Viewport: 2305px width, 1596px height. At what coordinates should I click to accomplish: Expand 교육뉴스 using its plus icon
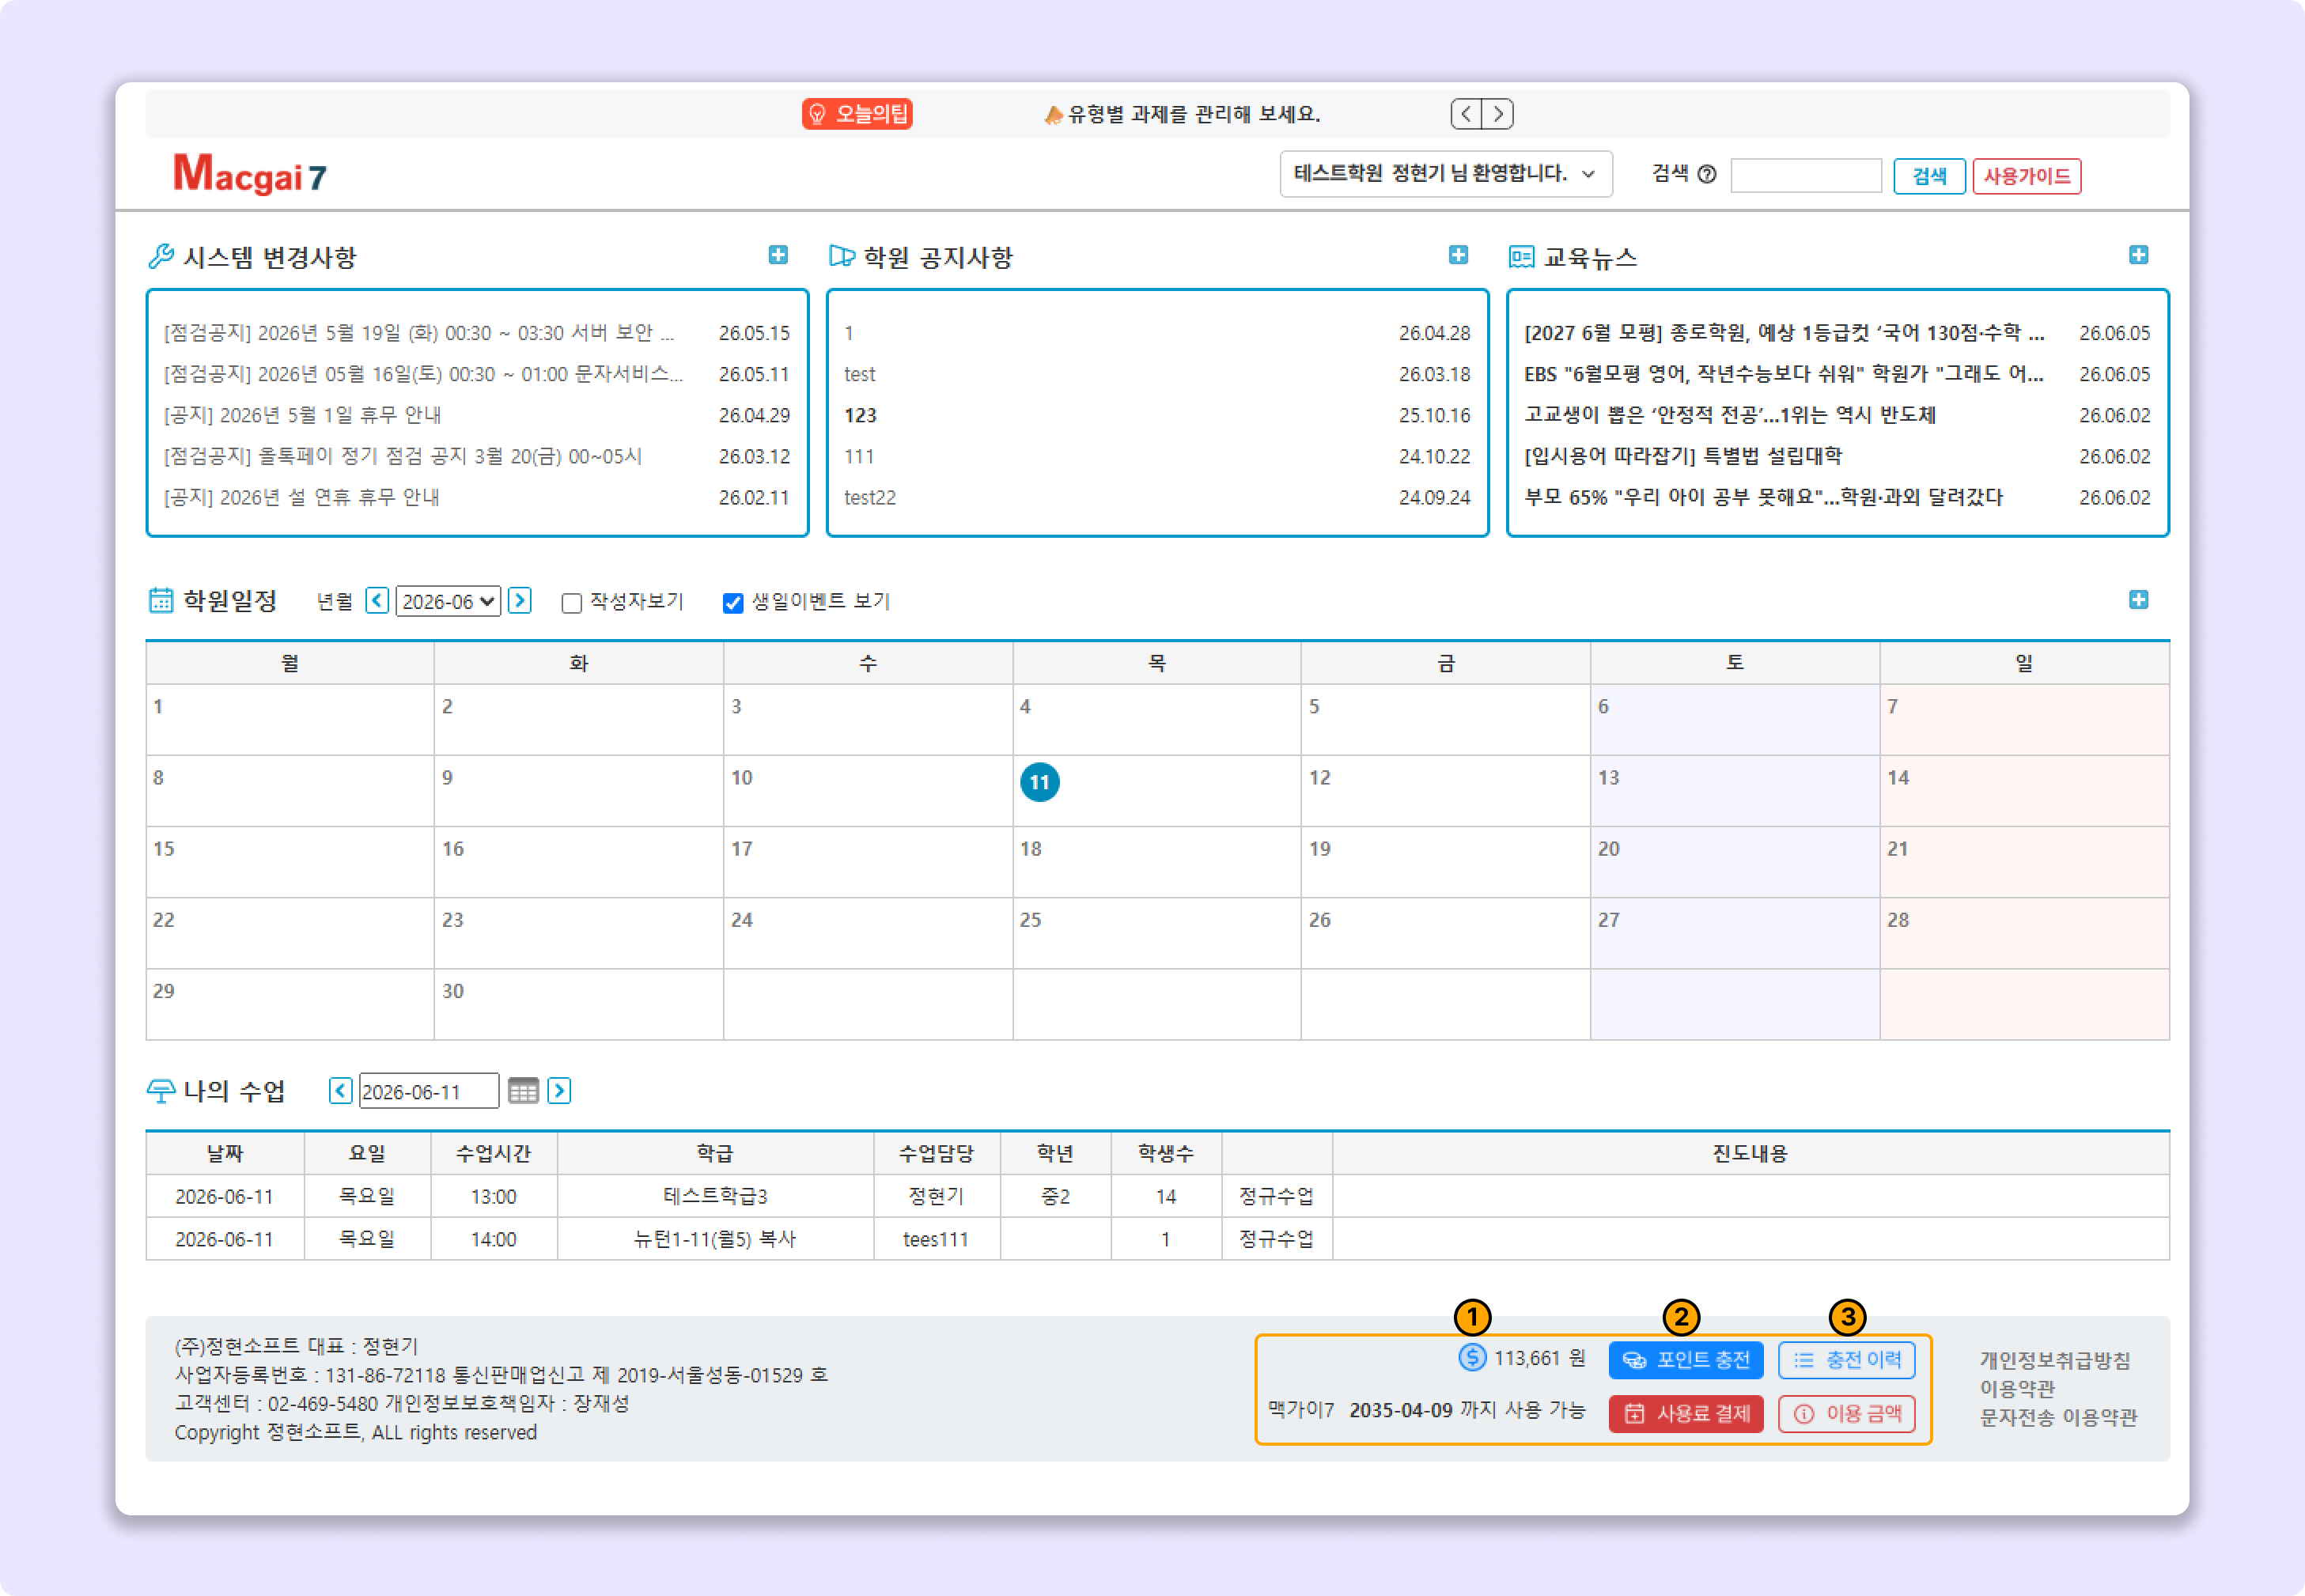(2138, 255)
